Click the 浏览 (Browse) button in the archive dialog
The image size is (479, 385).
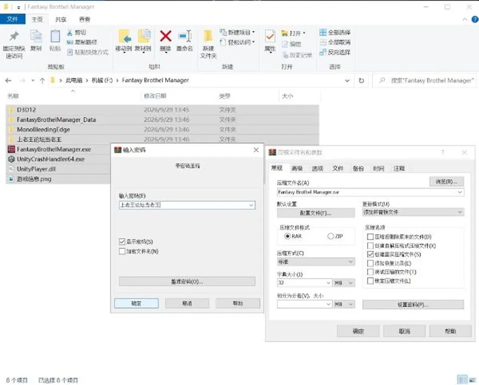point(446,182)
